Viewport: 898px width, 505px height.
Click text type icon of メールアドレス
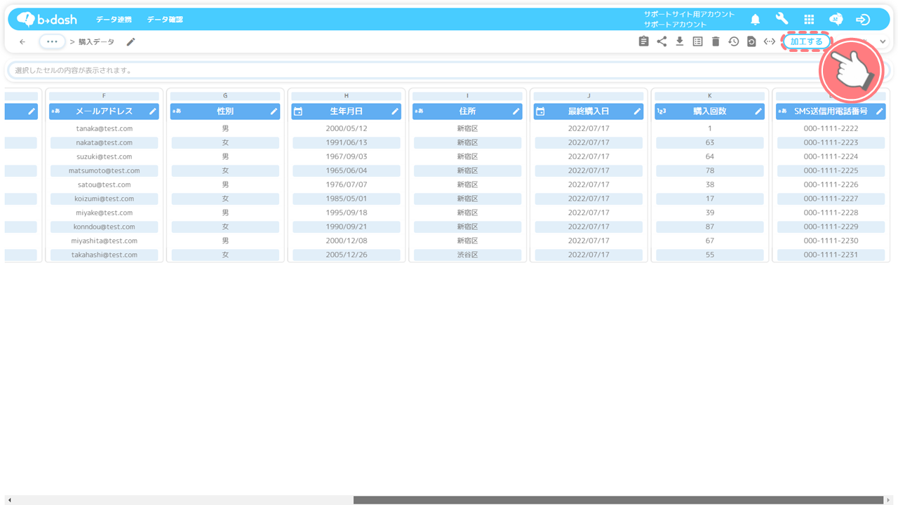pos(55,112)
